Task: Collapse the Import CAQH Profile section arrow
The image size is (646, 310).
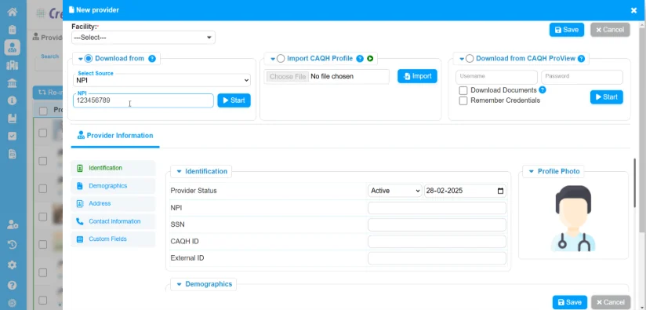Action: tap(273, 59)
